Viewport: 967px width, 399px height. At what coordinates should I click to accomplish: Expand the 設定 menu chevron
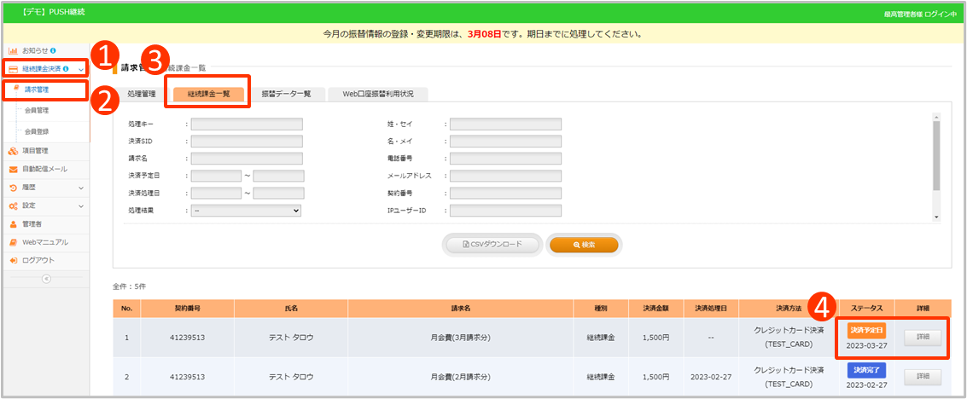pos(81,206)
